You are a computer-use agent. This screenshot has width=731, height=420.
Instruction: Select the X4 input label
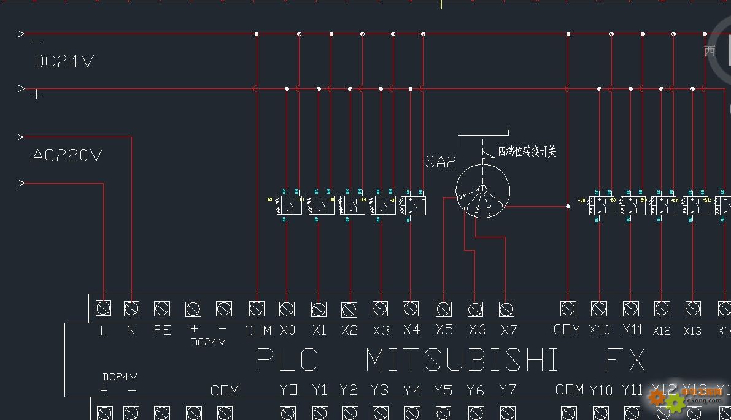(x=412, y=330)
